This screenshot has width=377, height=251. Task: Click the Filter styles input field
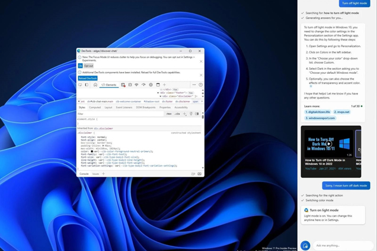120,114
